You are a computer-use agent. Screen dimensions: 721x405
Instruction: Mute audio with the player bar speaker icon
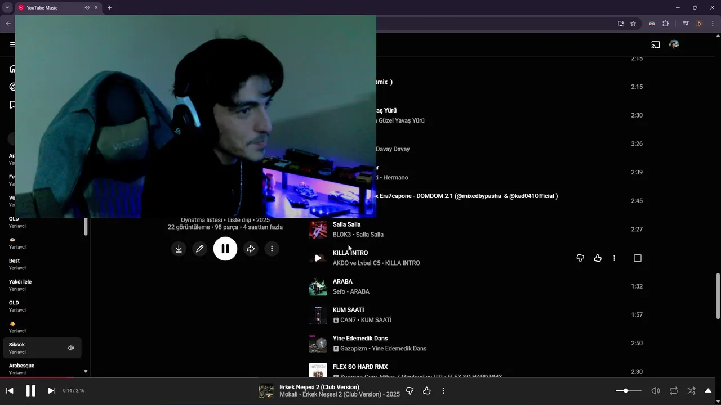coord(656,391)
